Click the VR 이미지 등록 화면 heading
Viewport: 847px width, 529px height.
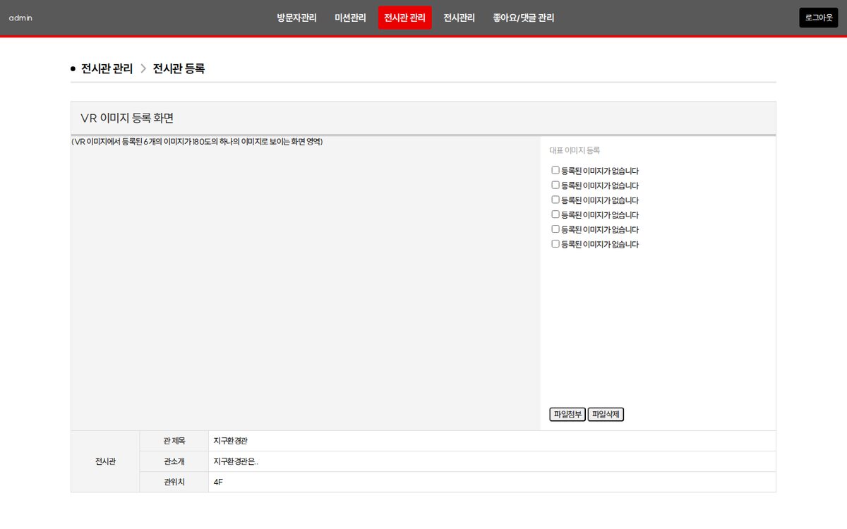coord(127,118)
